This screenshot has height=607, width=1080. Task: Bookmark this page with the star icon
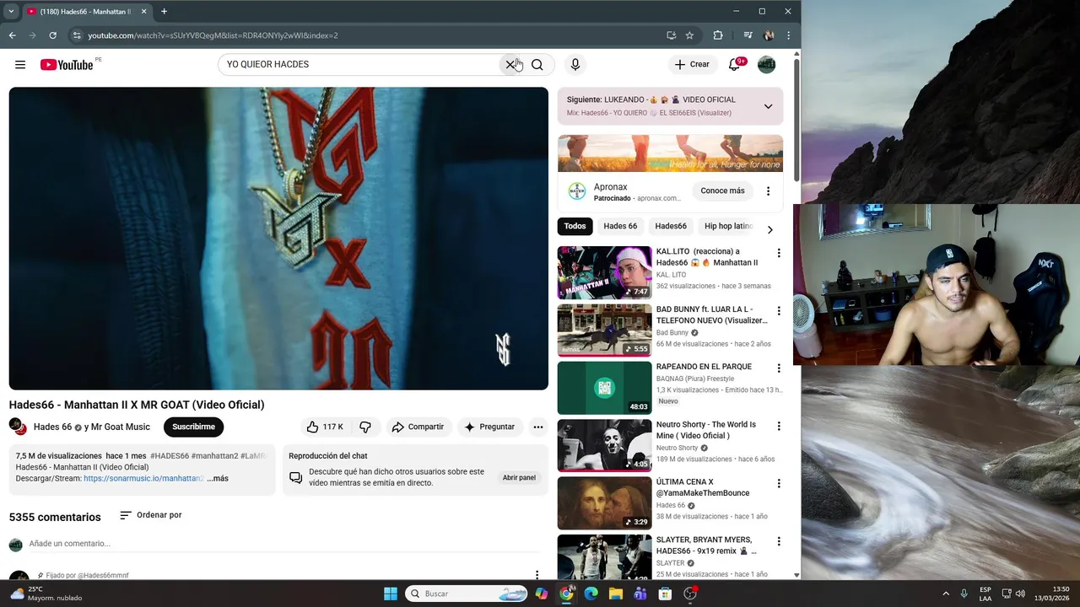tap(689, 35)
